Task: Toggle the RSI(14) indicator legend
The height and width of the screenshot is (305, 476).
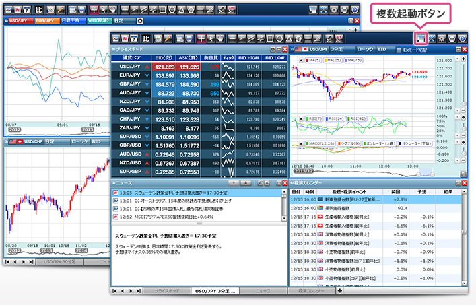Action: [335, 118]
